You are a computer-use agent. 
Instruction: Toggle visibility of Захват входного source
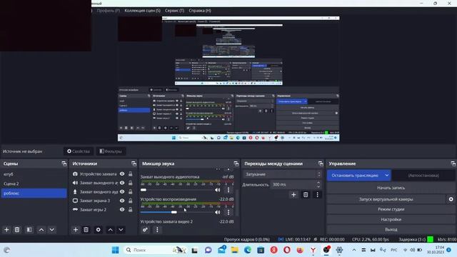[122, 192]
